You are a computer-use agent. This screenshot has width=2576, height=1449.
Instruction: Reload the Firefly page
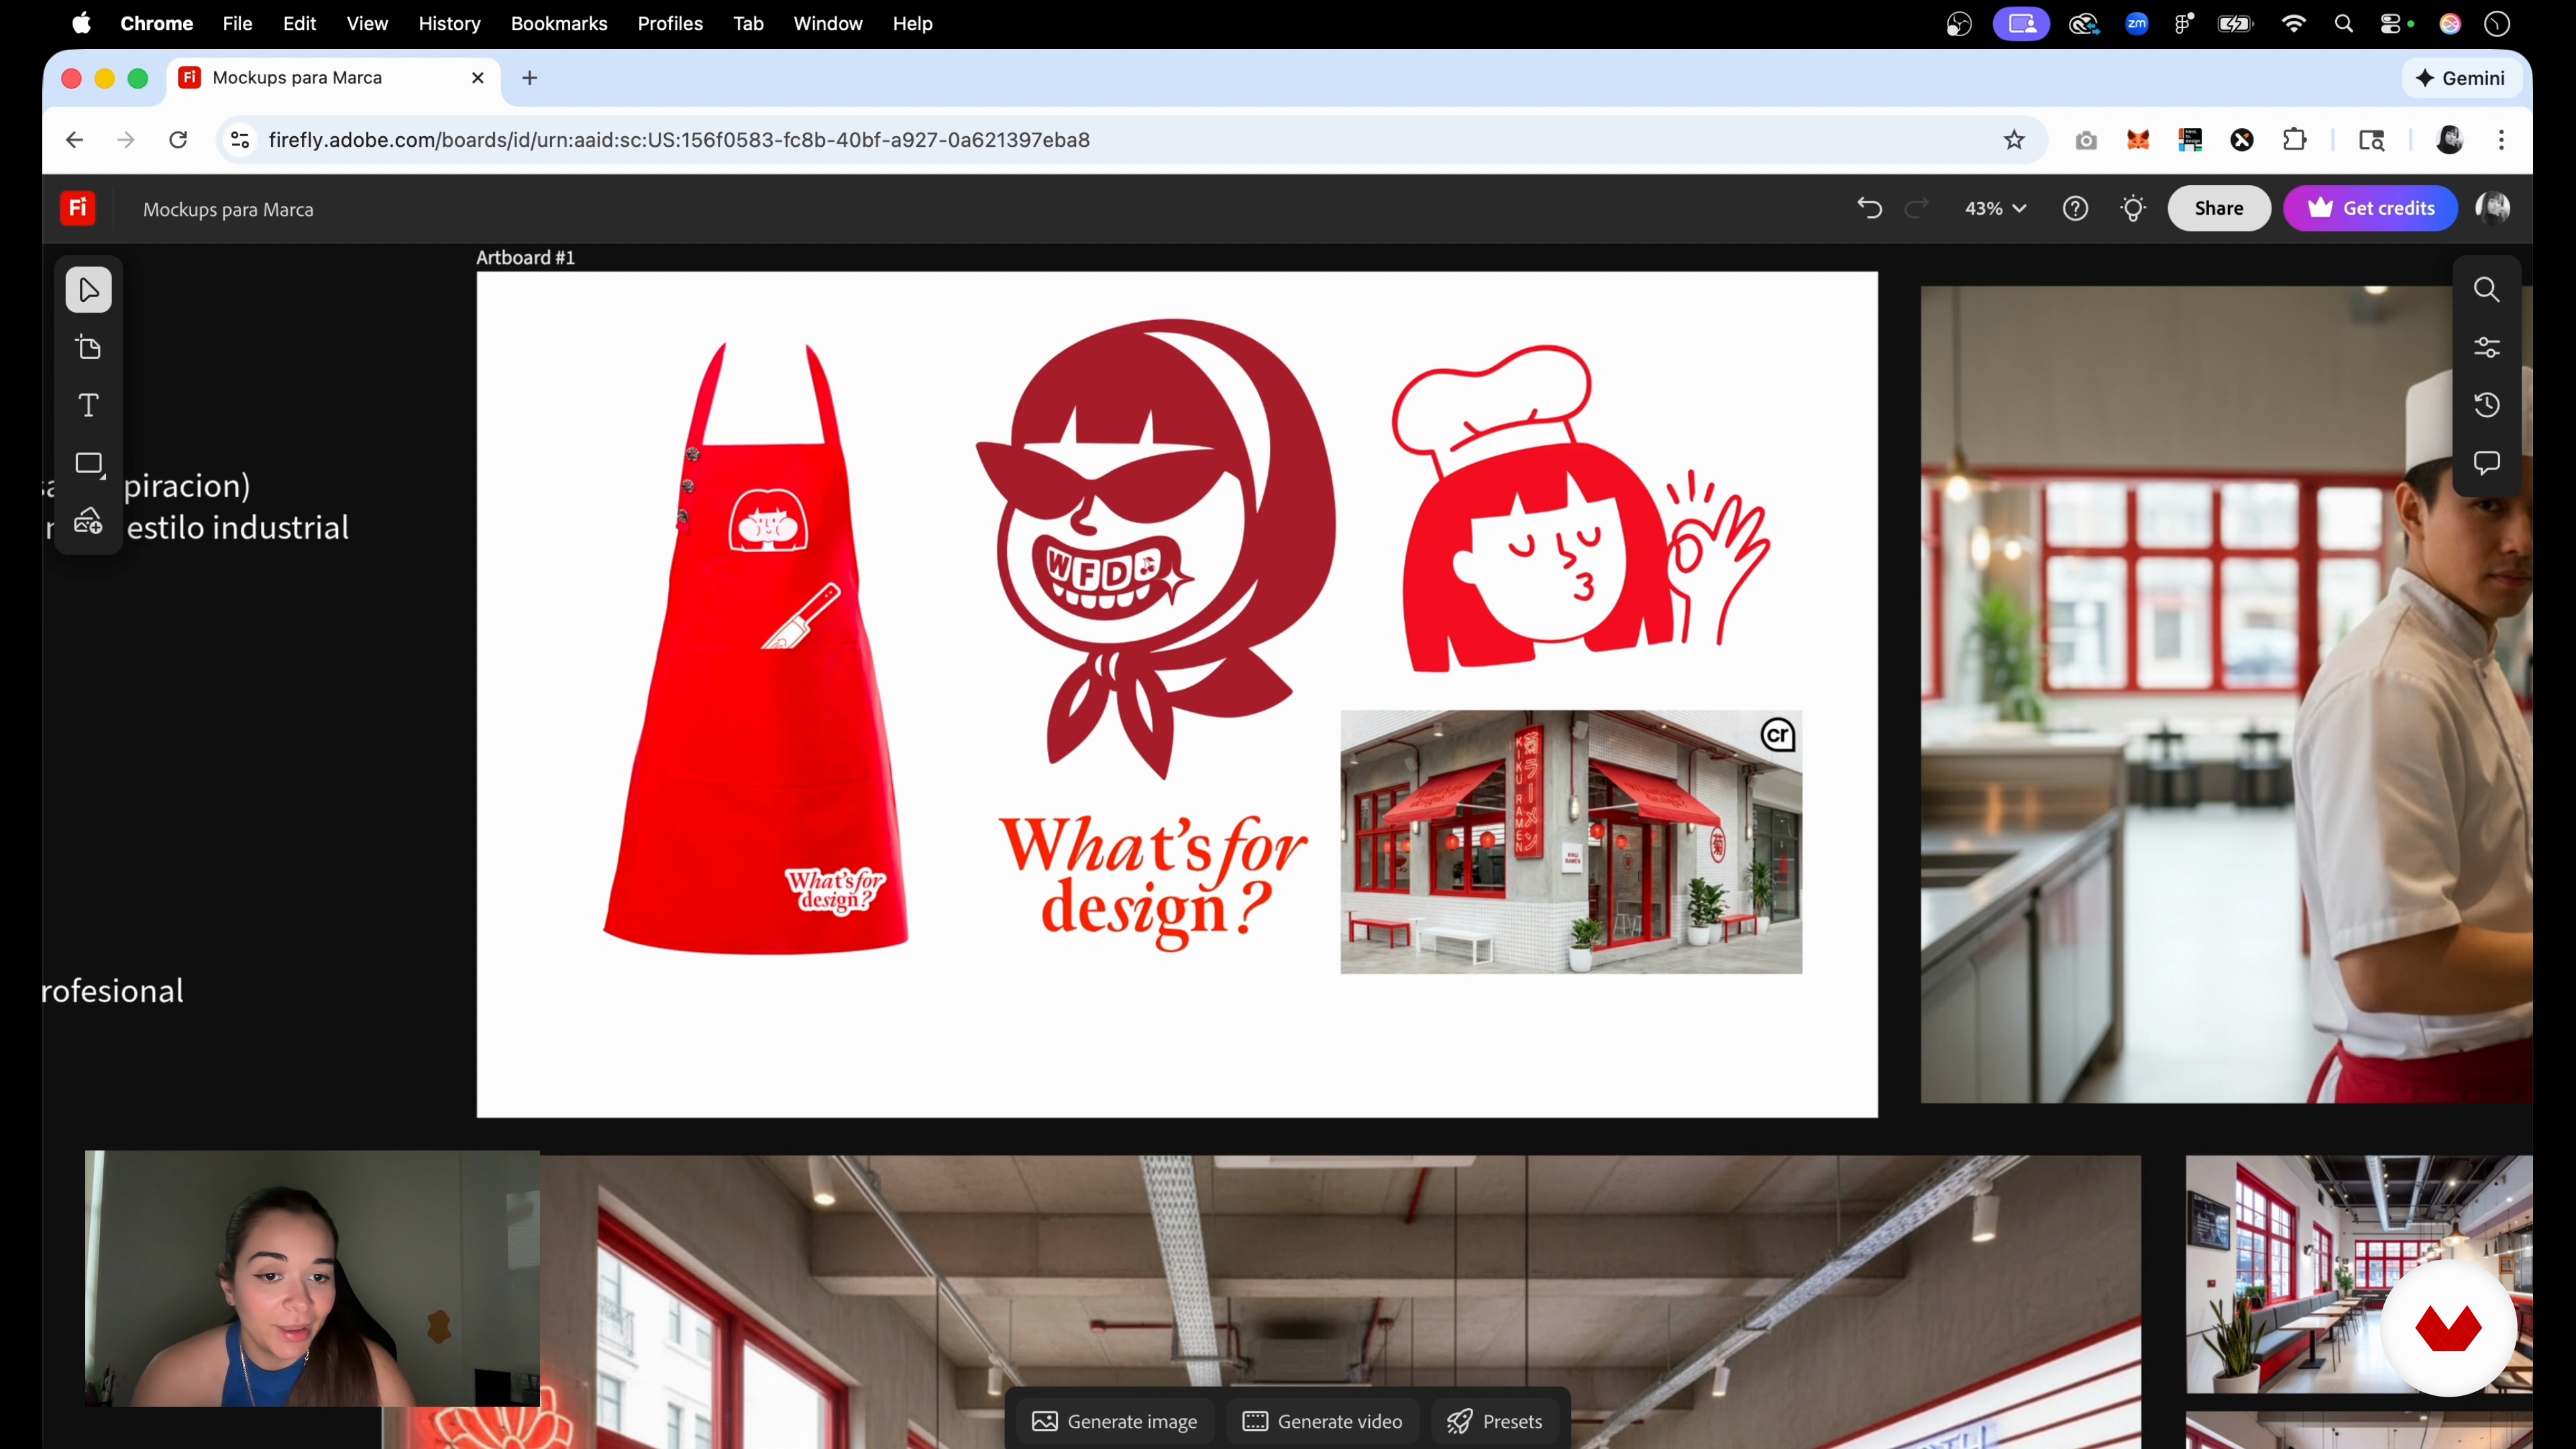coord(178,140)
